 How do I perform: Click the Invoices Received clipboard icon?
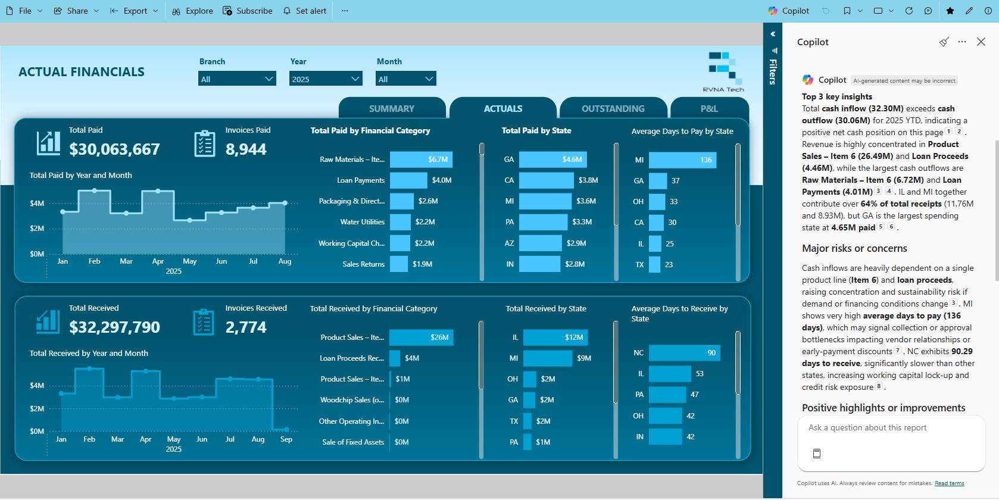[204, 321]
